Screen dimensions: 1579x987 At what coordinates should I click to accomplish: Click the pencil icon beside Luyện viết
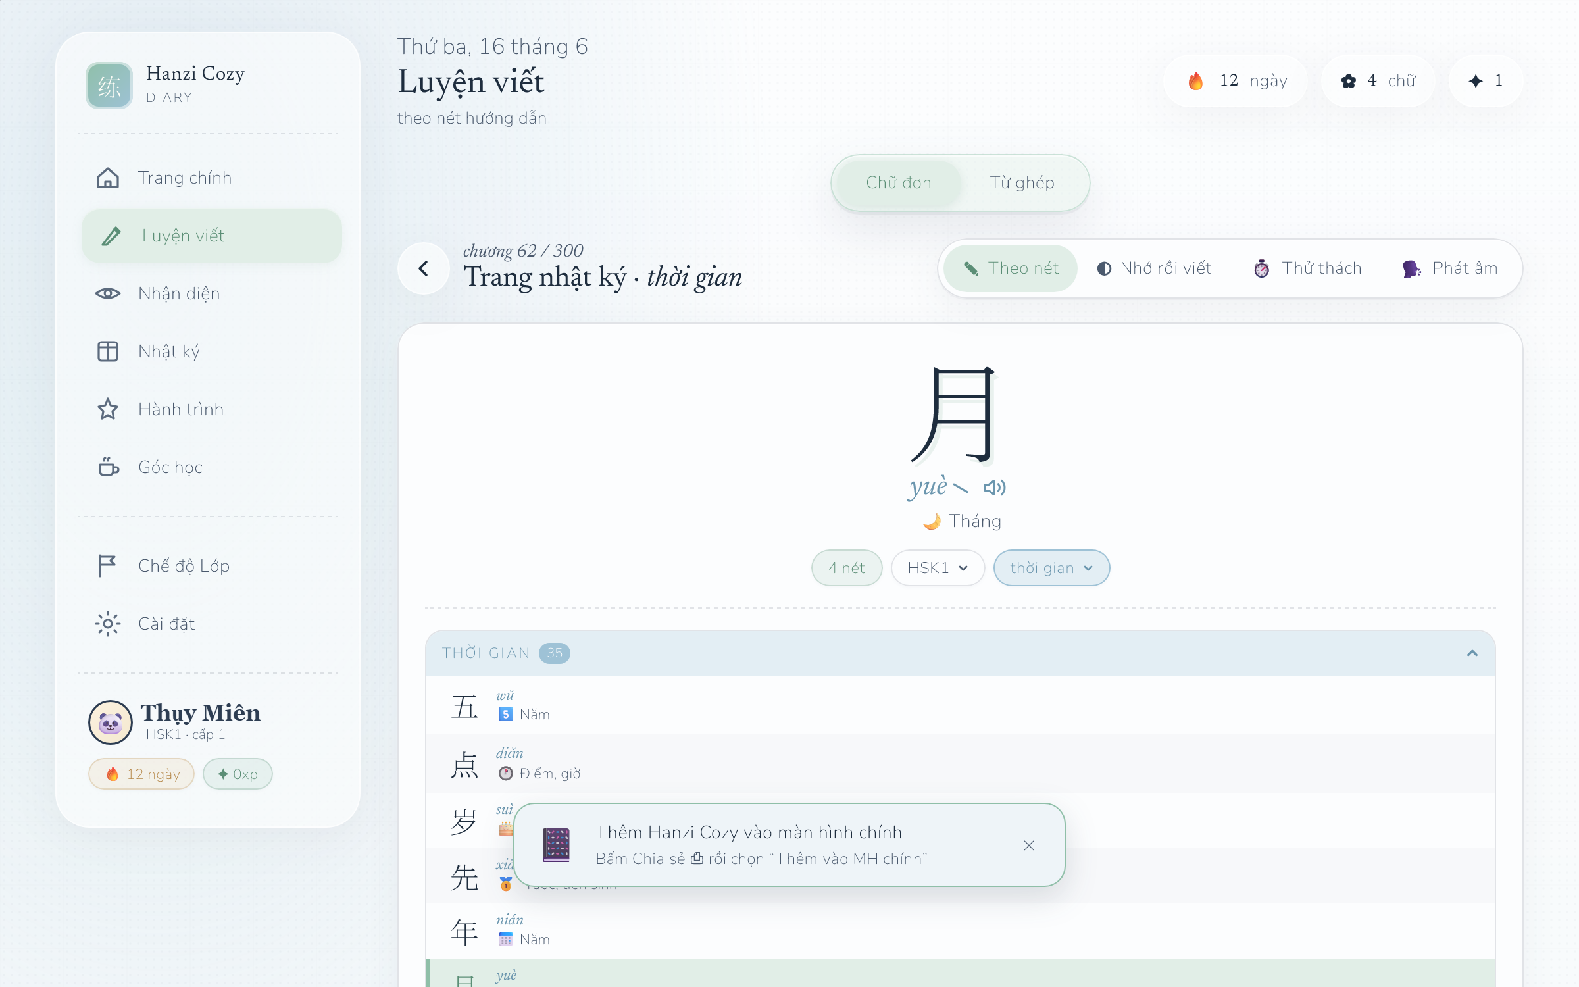pos(112,236)
